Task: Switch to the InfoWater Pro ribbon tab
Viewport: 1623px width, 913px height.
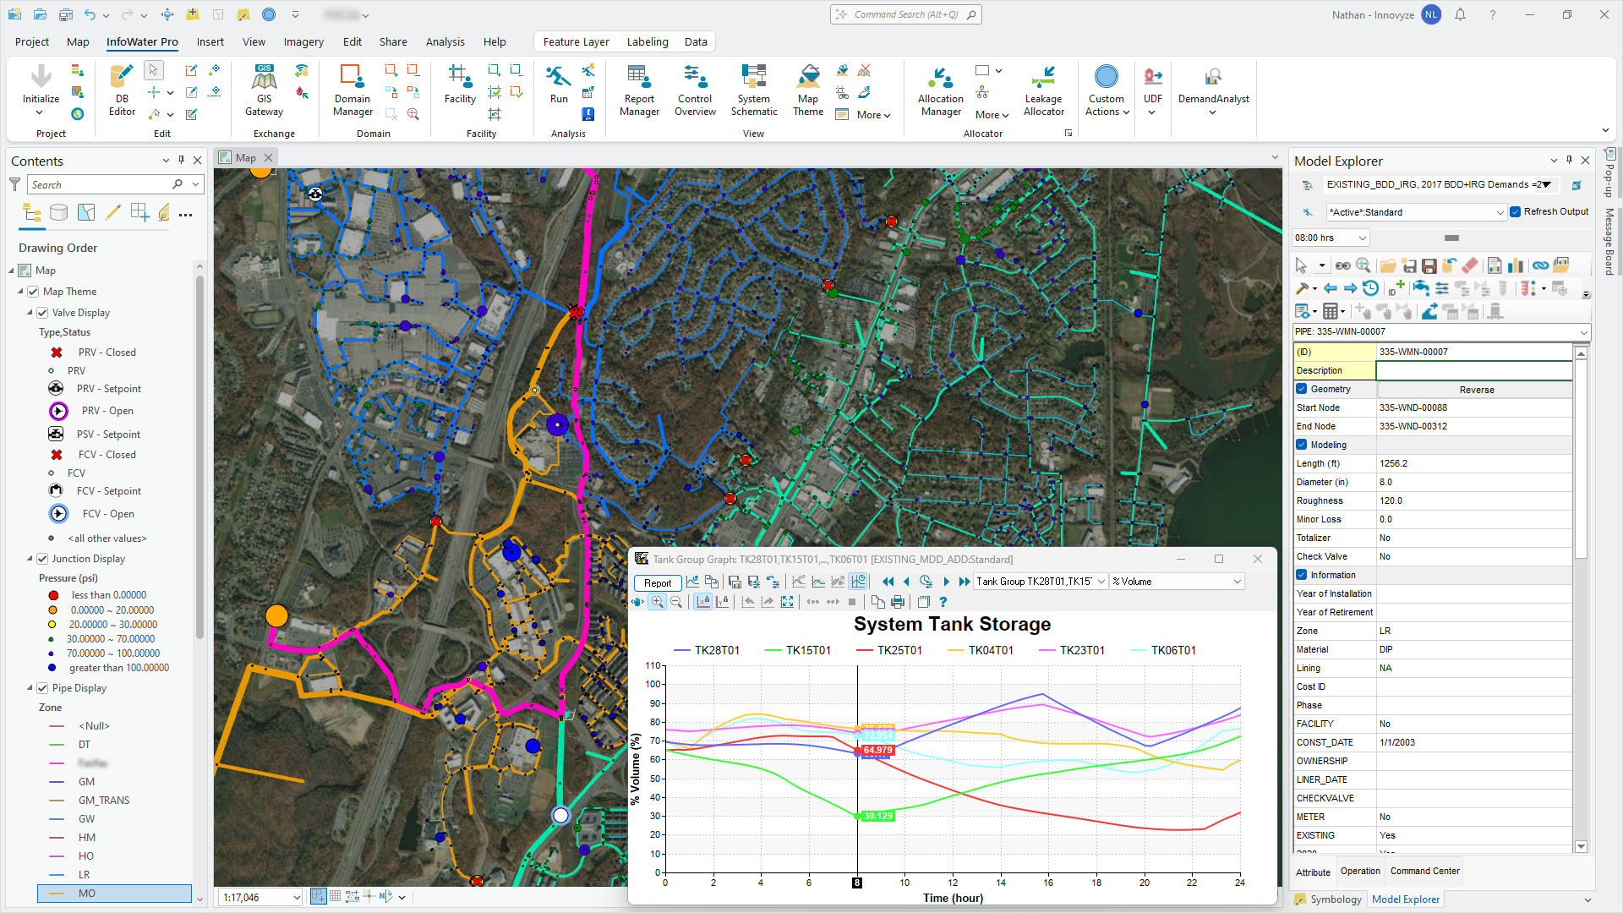Action: click(x=141, y=41)
